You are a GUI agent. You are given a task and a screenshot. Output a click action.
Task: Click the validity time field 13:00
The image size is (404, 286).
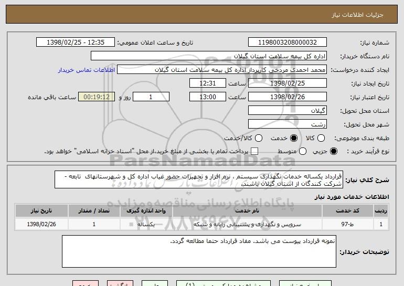pyautogui.click(x=208, y=97)
